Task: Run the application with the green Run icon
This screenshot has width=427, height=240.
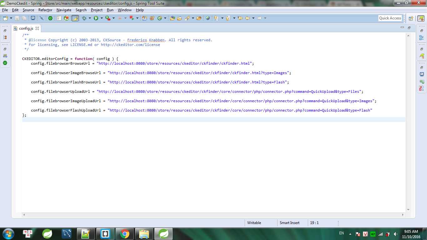Action: pyautogui.click(x=96, y=18)
